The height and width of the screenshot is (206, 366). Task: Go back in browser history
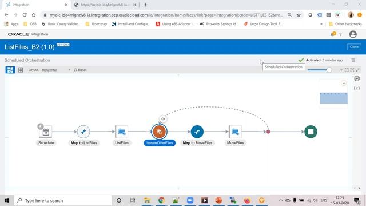point(6,15)
